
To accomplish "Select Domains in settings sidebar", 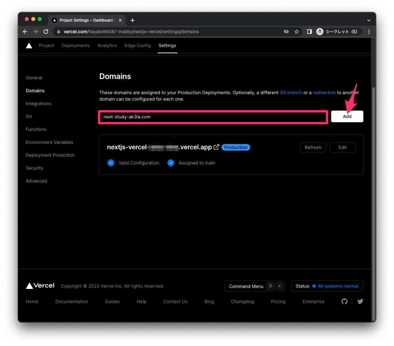I will (x=35, y=91).
